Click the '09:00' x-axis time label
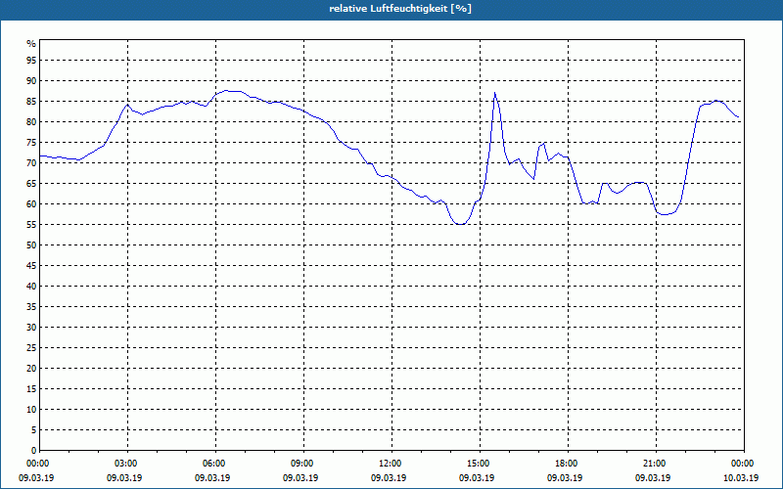Viewport: 783px width, 489px height. click(303, 464)
